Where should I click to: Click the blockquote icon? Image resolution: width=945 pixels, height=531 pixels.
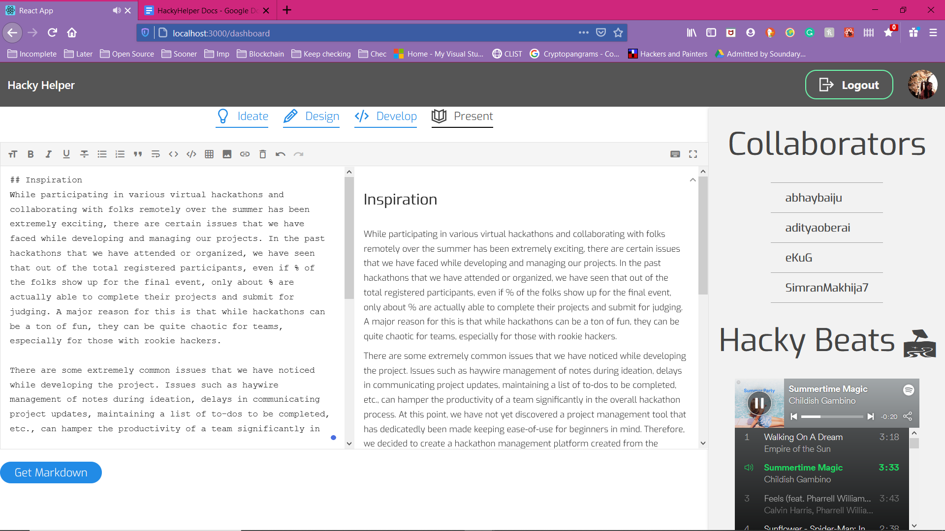point(138,154)
